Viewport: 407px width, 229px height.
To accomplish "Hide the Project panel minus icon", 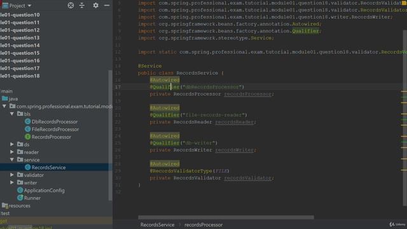I will [x=107, y=6].
